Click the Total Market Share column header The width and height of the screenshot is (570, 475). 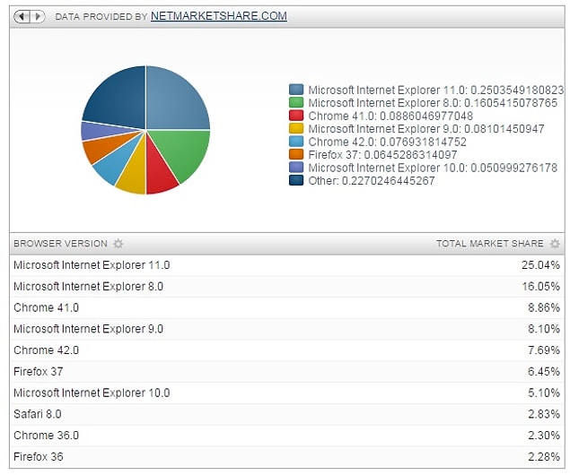(x=490, y=244)
